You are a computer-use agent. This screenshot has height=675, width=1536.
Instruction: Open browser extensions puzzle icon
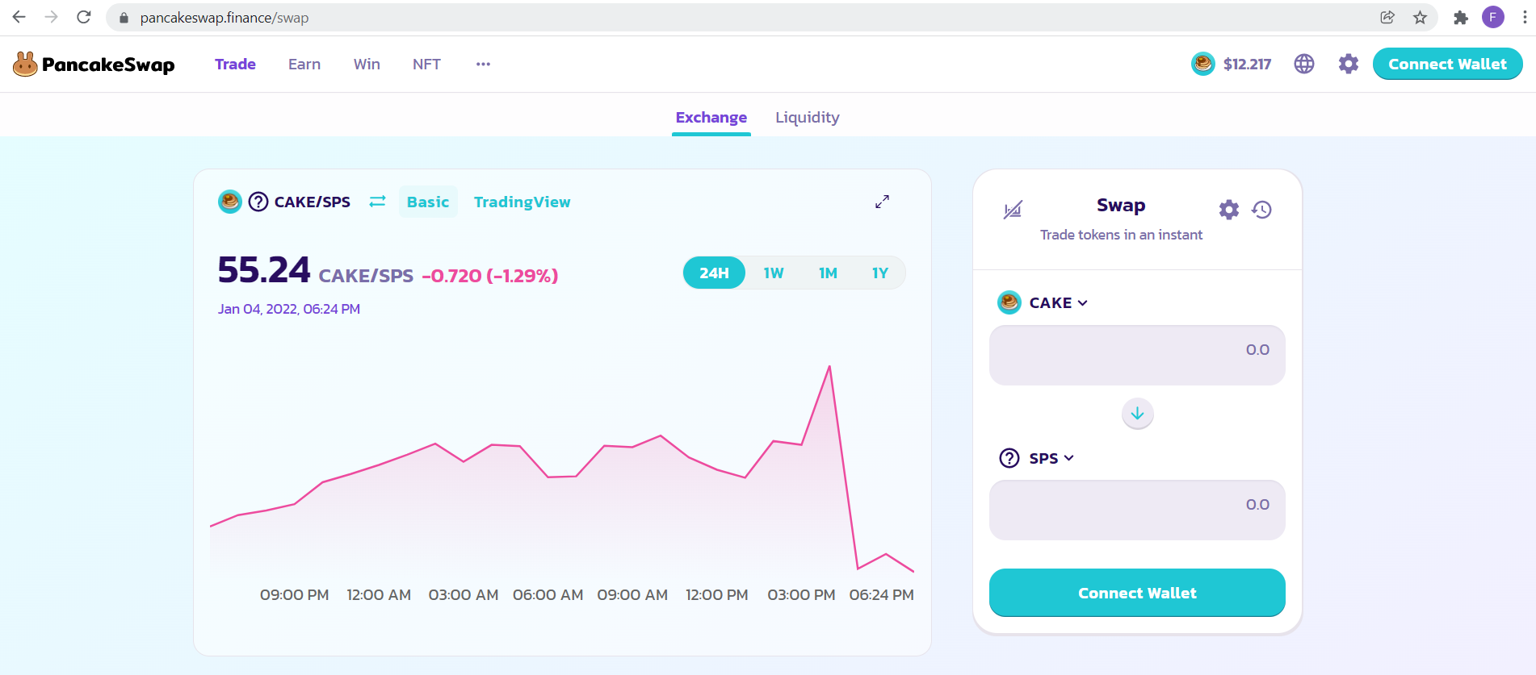coord(1460,17)
